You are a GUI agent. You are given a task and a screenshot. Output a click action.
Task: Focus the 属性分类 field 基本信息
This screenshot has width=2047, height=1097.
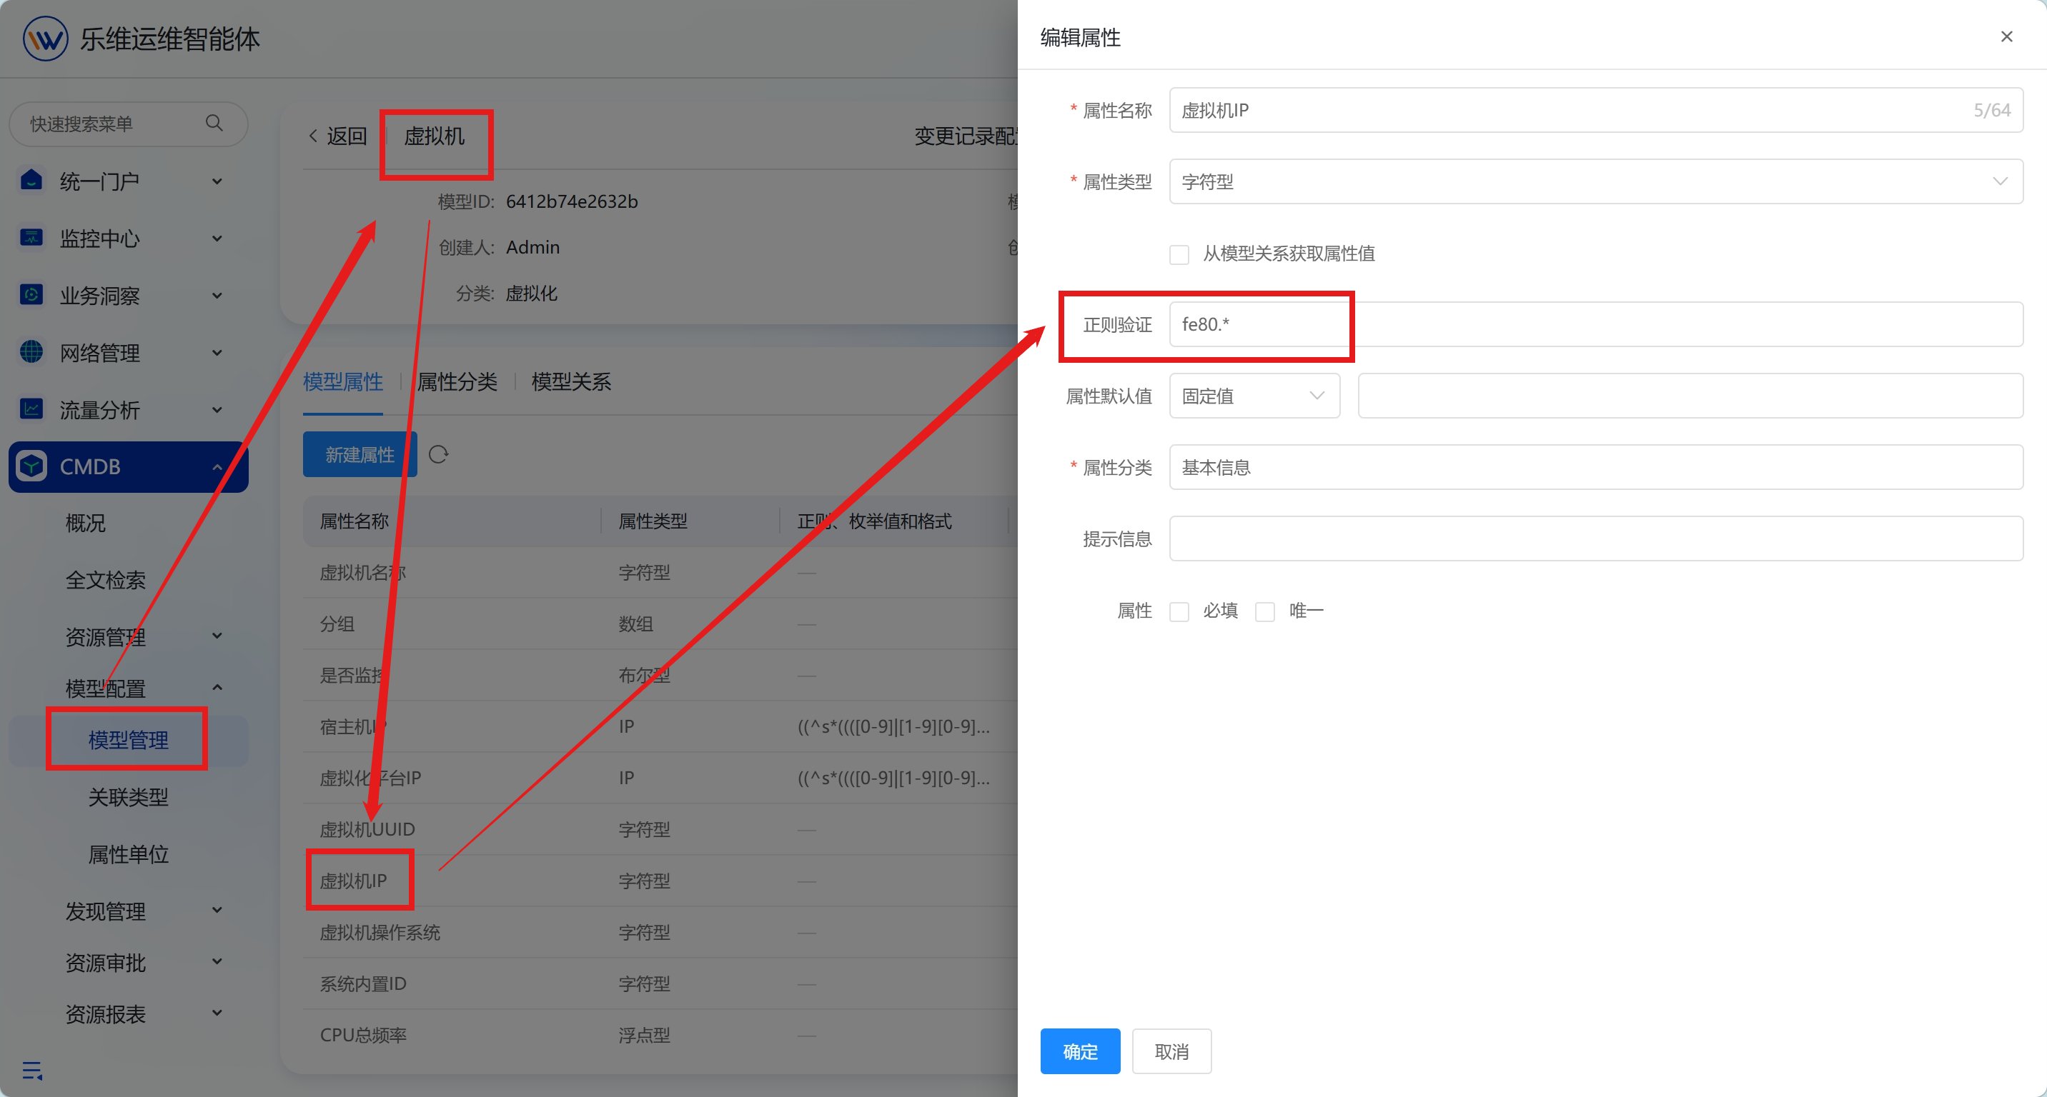coord(1595,468)
